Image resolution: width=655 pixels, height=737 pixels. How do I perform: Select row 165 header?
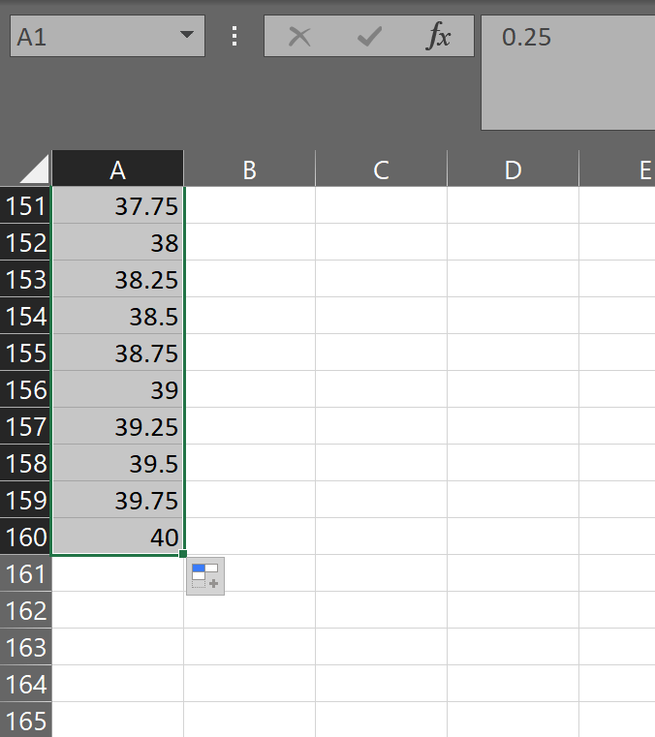click(26, 721)
